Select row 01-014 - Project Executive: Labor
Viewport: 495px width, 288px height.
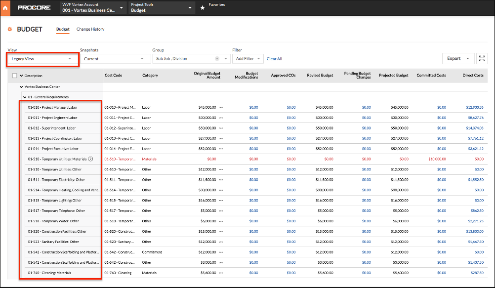tap(53, 149)
